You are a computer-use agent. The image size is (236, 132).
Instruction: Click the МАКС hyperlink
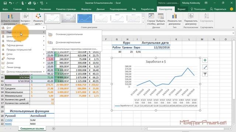click(x=8, y=124)
